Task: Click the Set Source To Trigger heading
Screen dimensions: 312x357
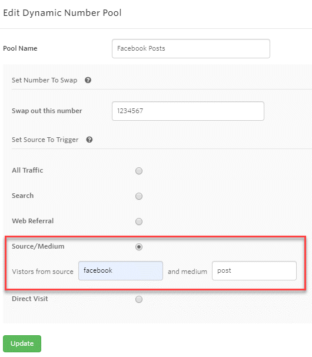Action: 45,140
